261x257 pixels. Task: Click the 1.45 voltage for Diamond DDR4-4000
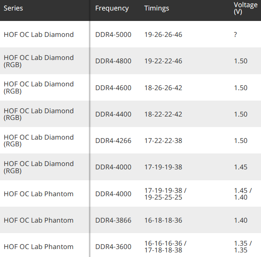(x=240, y=167)
